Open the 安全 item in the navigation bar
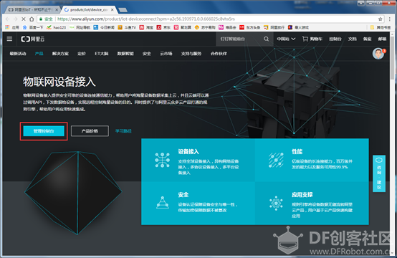Viewport: 397px width, 258px height. 147,54
